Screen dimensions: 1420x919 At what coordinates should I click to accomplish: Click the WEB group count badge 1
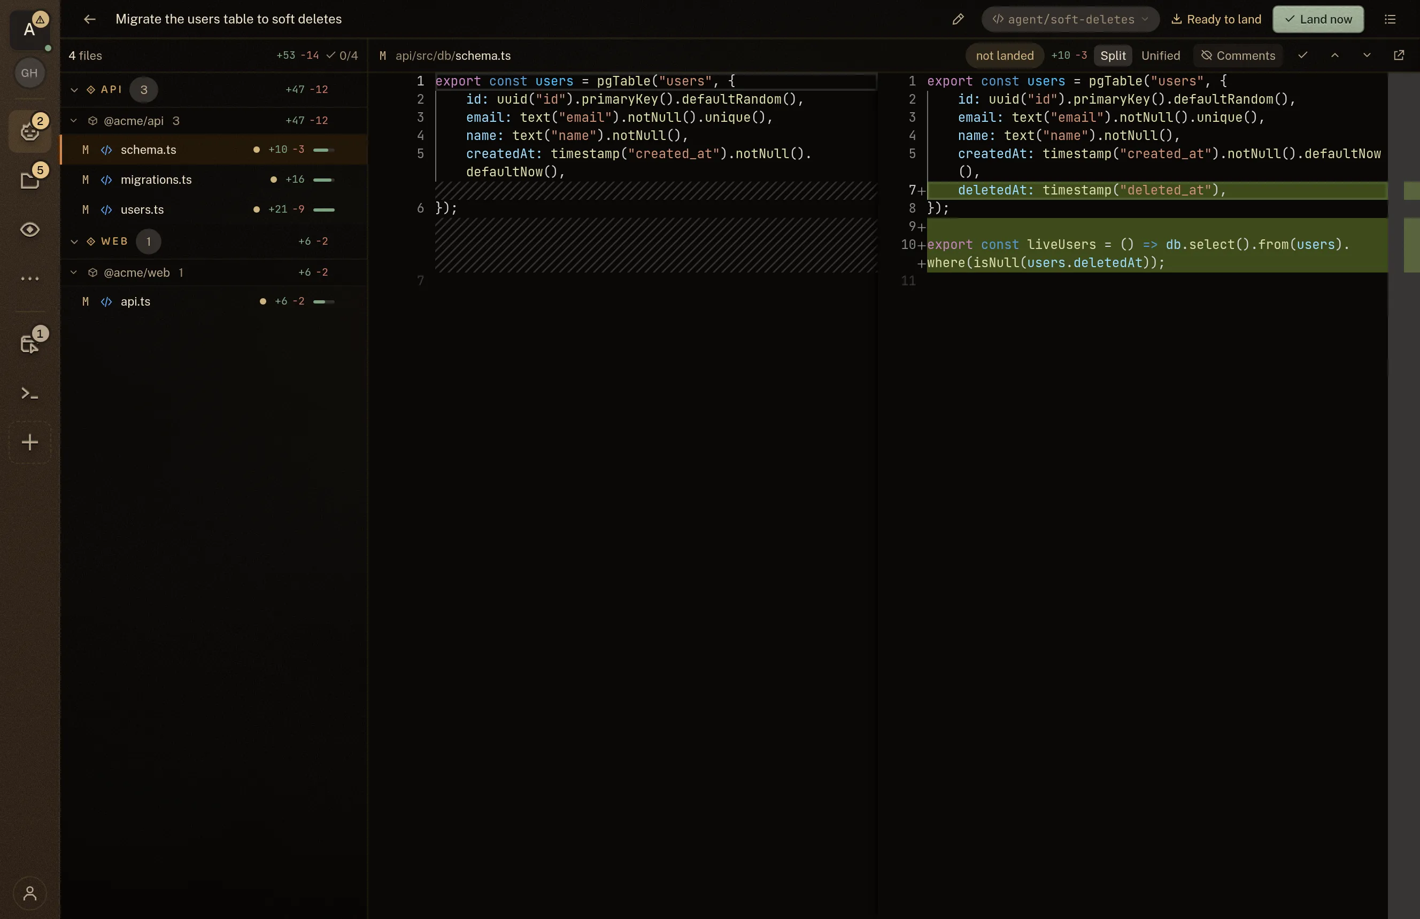[149, 242]
